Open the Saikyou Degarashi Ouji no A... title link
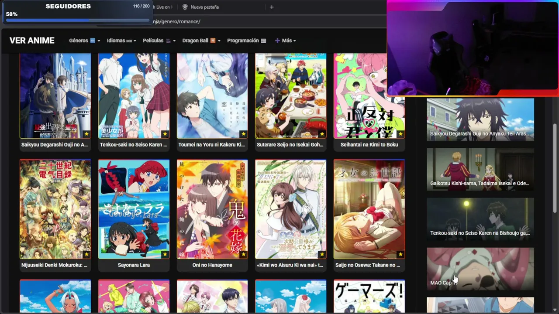The height and width of the screenshot is (314, 559). coord(55,145)
